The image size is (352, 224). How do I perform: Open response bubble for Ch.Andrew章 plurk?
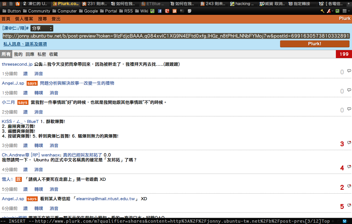coord(349,166)
